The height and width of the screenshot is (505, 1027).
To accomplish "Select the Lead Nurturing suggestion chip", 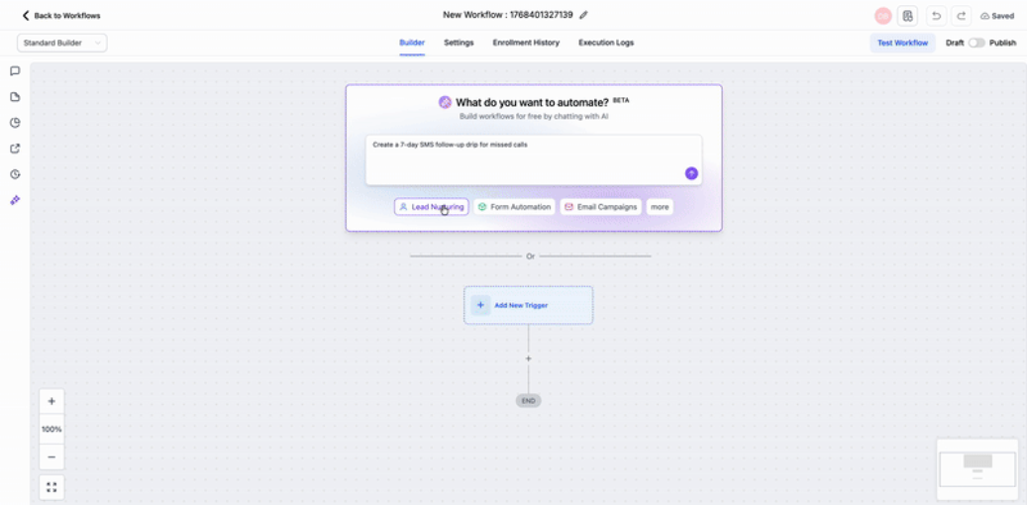I will 431,207.
